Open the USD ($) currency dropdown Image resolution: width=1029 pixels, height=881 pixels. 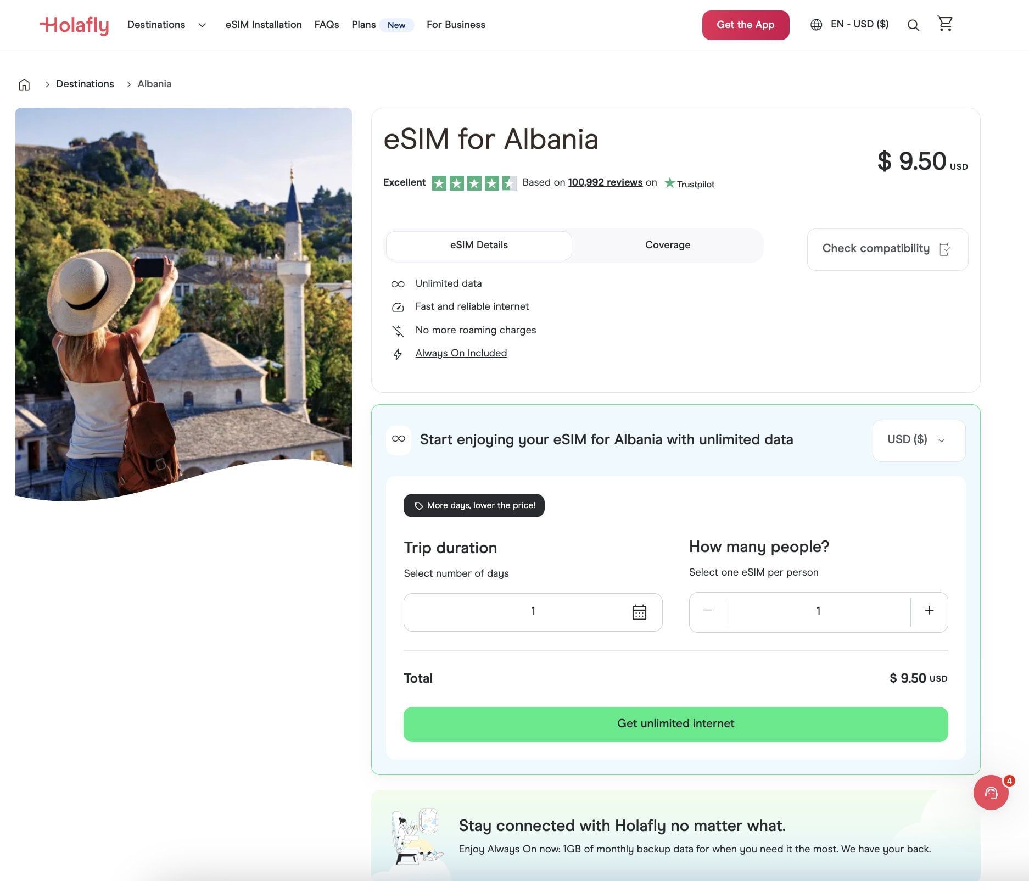point(919,440)
